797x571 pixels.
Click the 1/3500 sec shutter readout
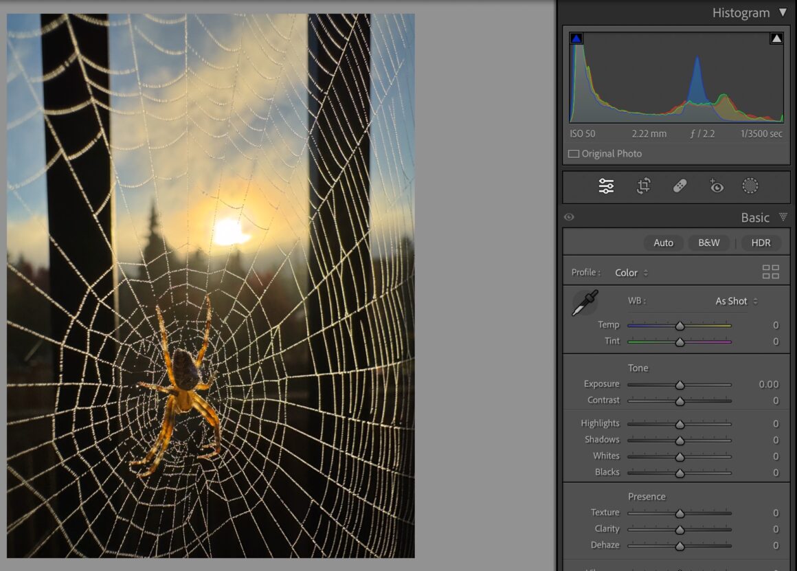click(761, 134)
